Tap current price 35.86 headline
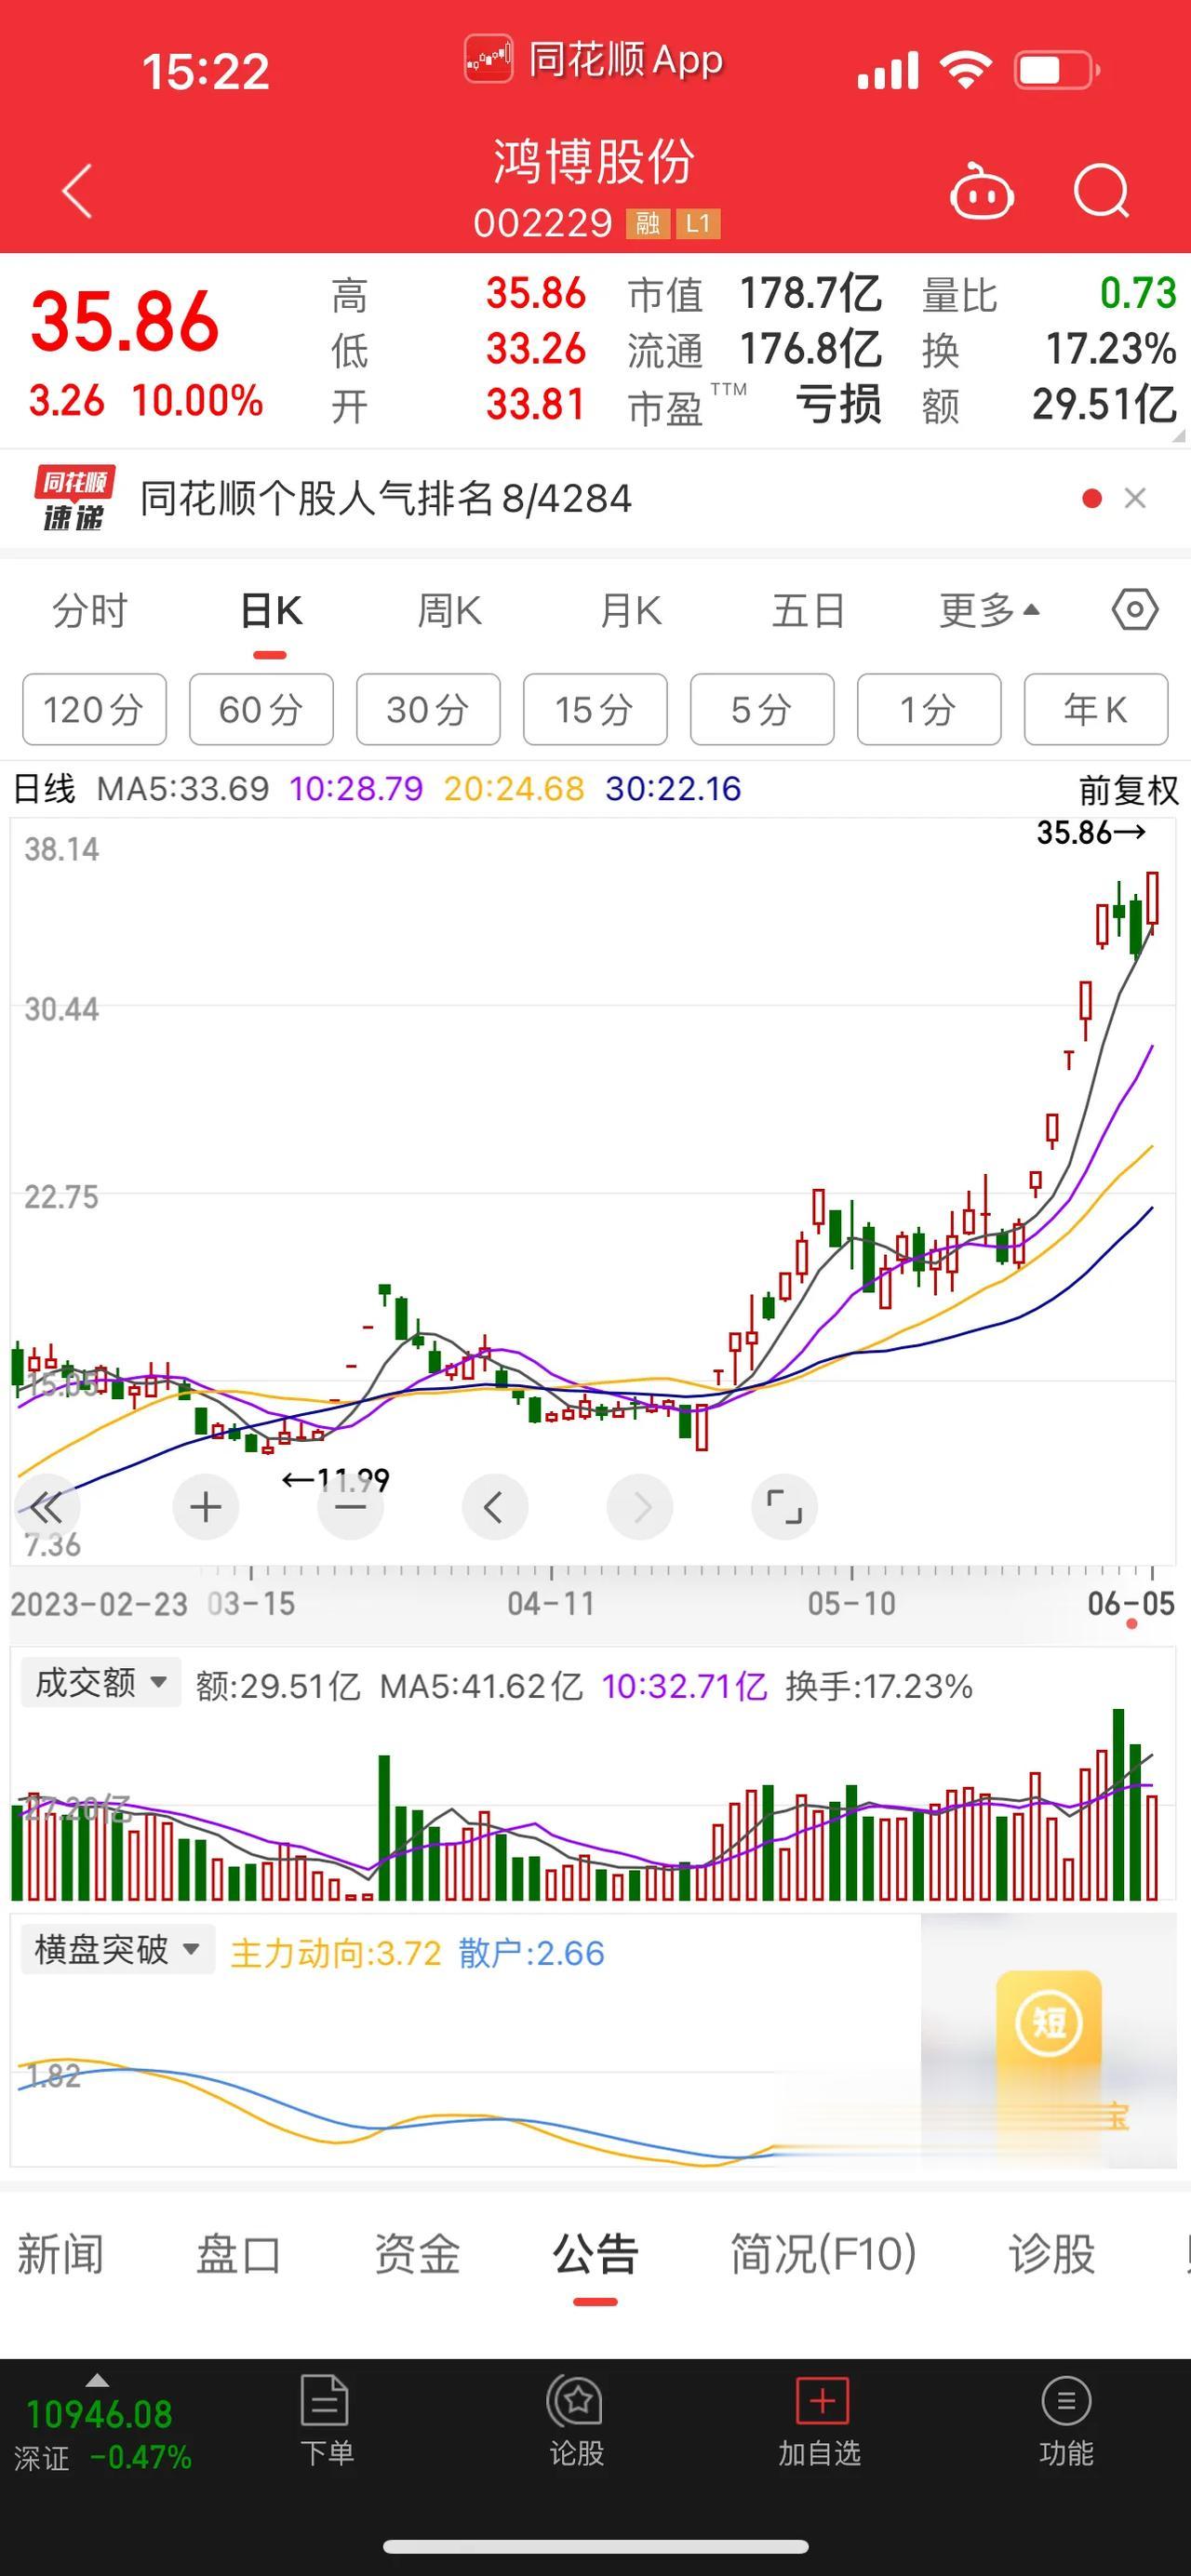The width and height of the screenshot is (1191, 2576). [x=125, y=321]
